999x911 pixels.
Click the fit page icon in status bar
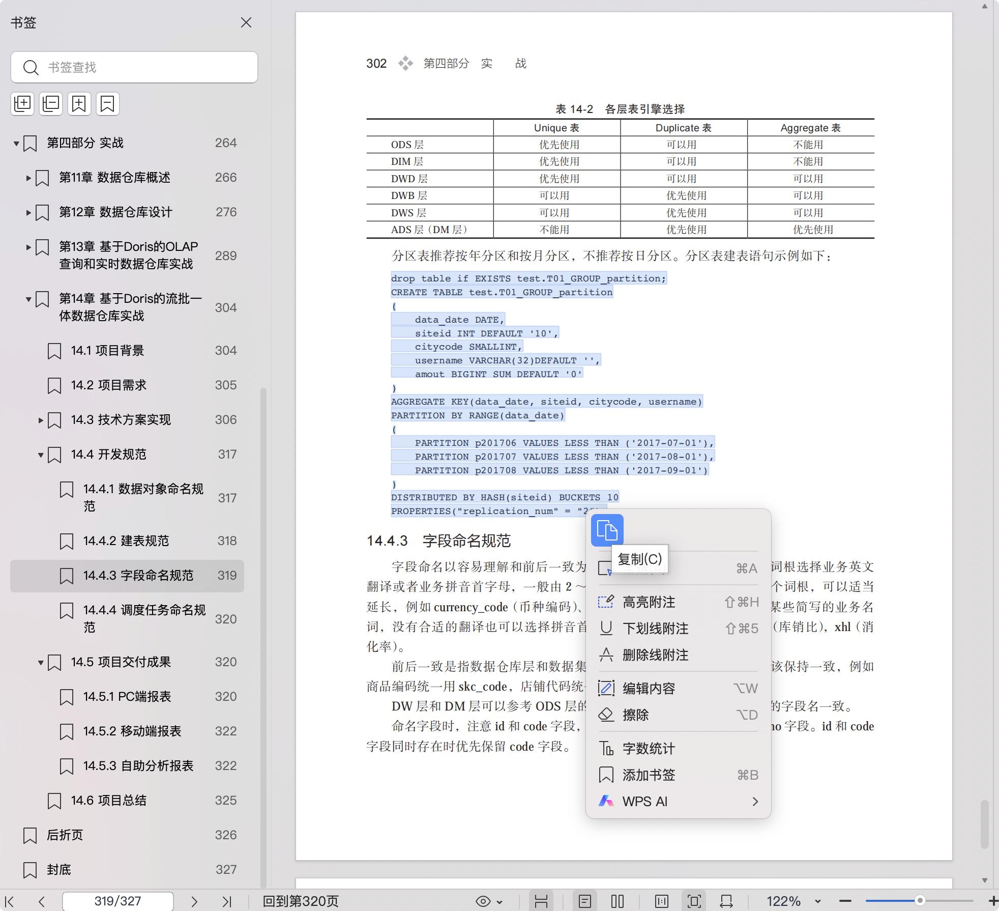pyautogui.click(x=694, y=901)
